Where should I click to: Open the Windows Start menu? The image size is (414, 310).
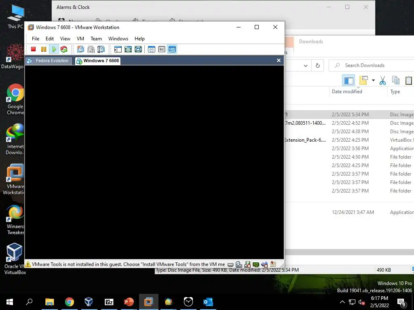point(10,302)
